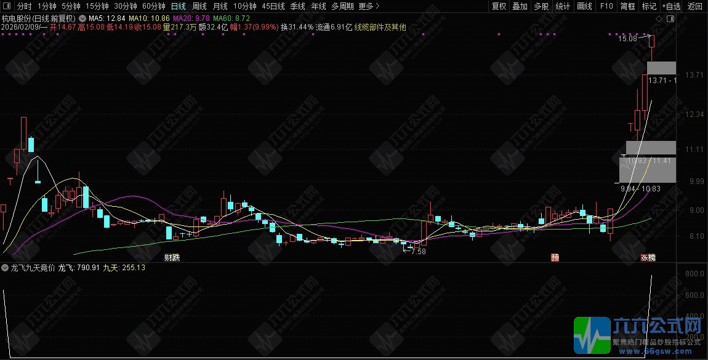Expand the 龙飞九天竞价 indicator dropdown
708x360 pixels.
coord(6,268)
